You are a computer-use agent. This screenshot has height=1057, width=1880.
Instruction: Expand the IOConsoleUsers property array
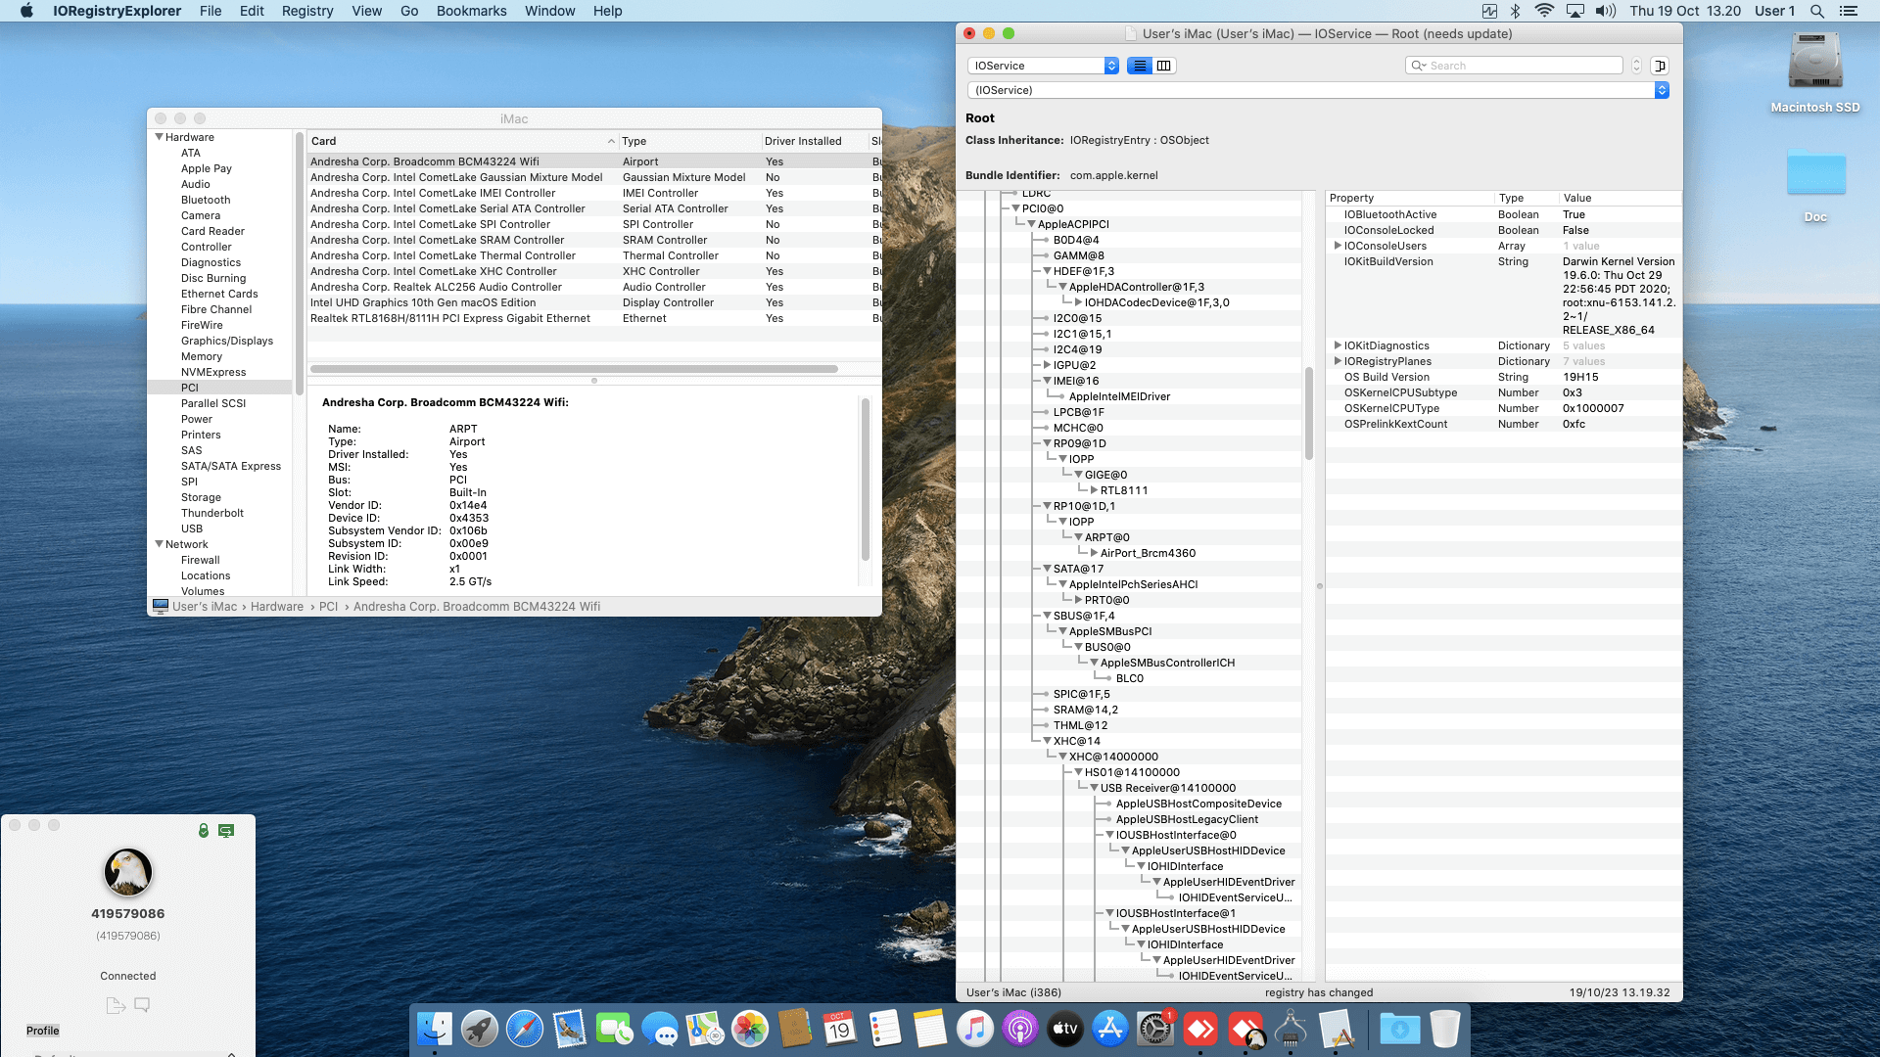1338,246
